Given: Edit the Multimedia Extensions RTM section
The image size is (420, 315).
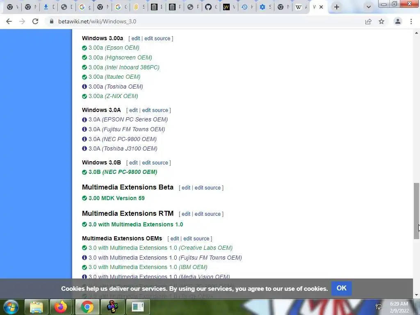Looking at the screenshot, I should pyautogui.click(x=186, y=214).
